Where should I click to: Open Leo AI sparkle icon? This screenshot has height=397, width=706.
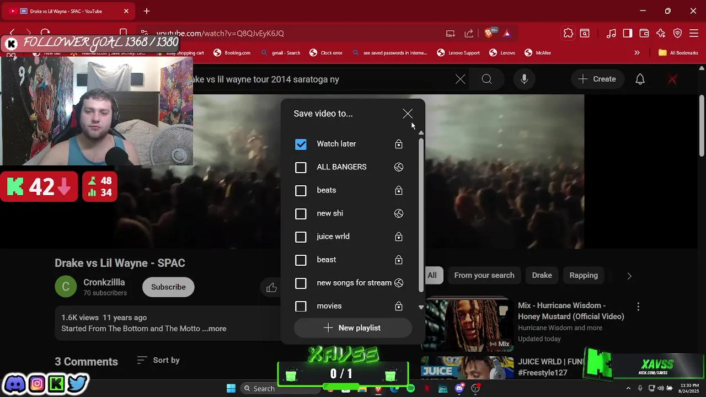[x=661, y=33]
